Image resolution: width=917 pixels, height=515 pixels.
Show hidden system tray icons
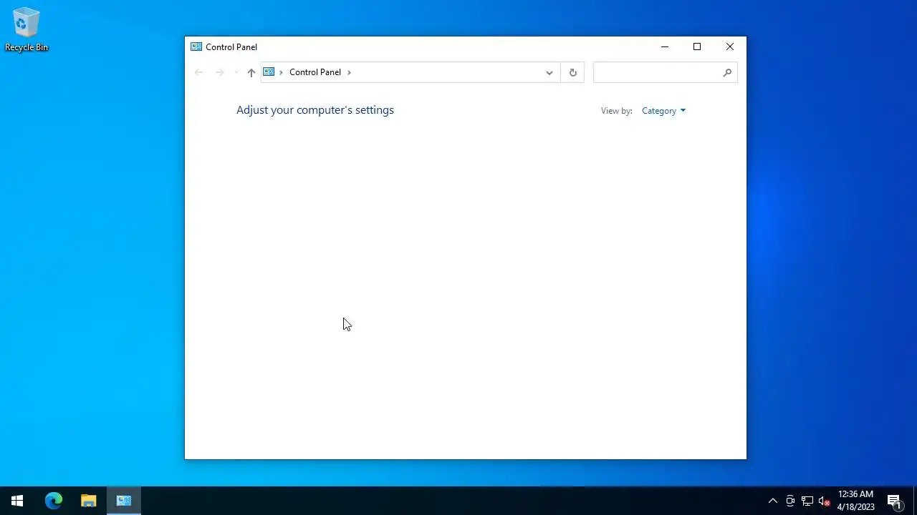(x=773, y=501)
